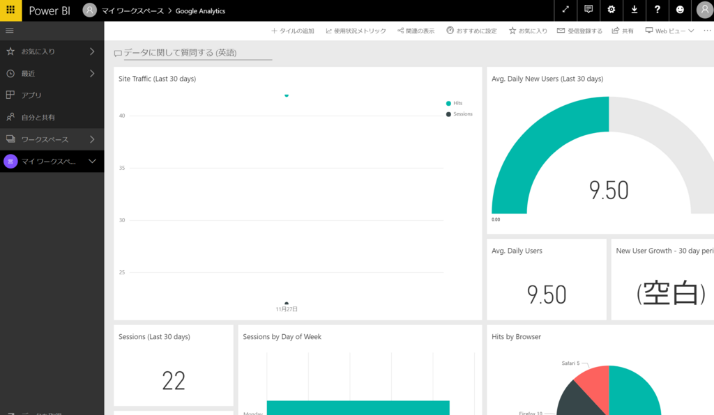Screen dimensions: 714x415
Task: Click 受信登録する subscribe button
Action: pos(579,31)
